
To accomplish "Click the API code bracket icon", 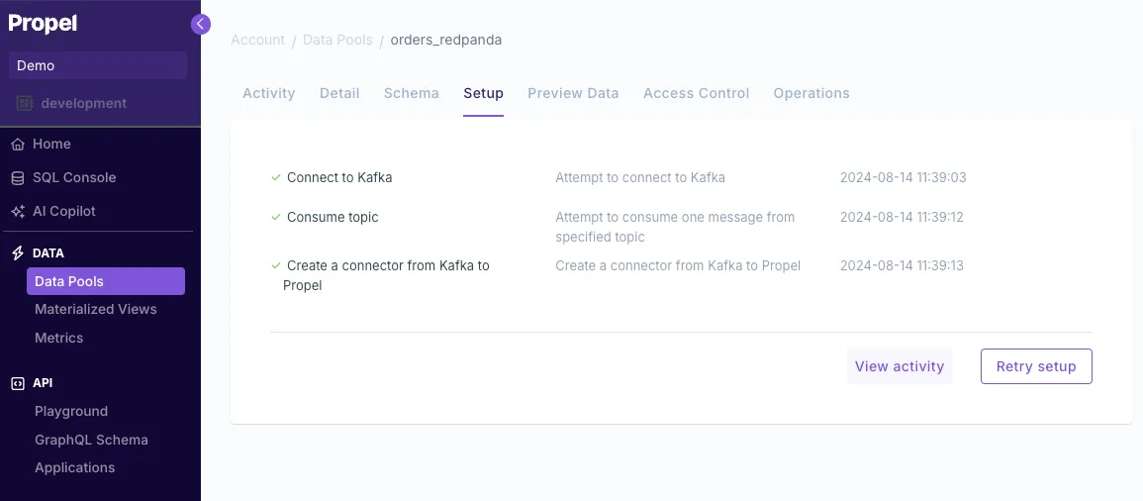I will [18, 383].
